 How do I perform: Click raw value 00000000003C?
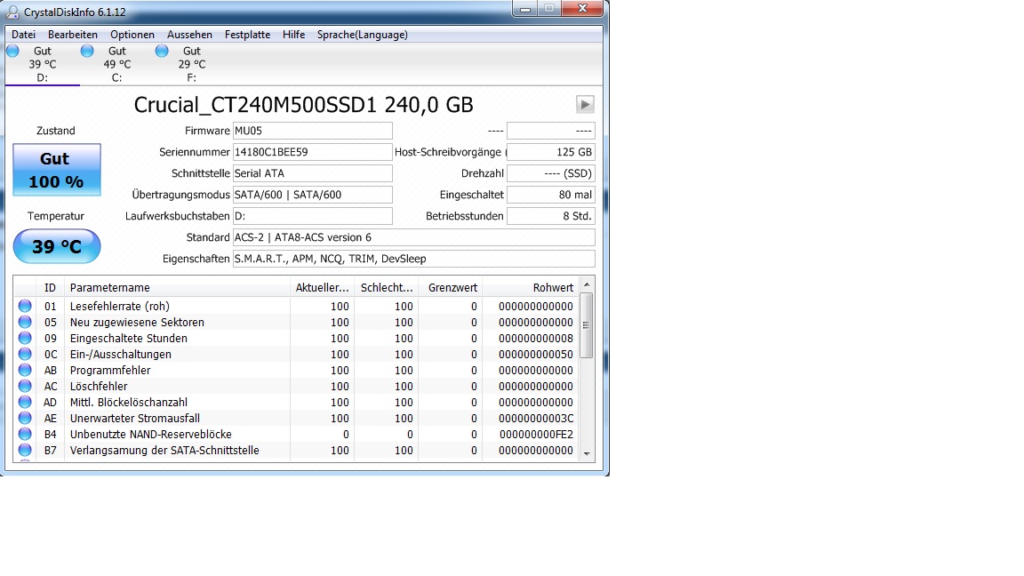point(536,418)
